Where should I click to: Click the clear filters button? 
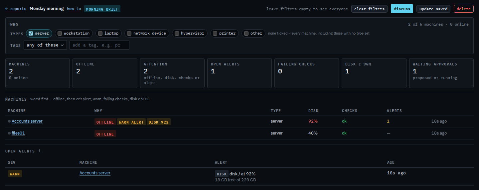pos(369,9)
